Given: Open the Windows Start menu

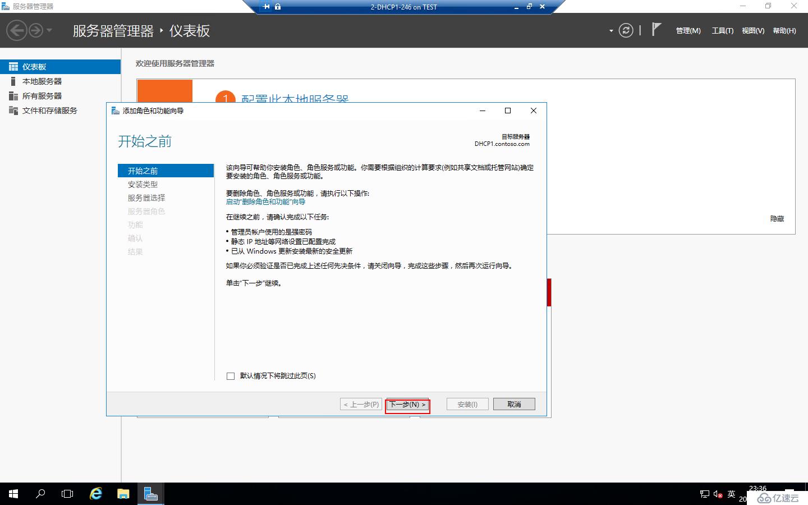Looking at the screenshot, I should click(x=13, y=494).
